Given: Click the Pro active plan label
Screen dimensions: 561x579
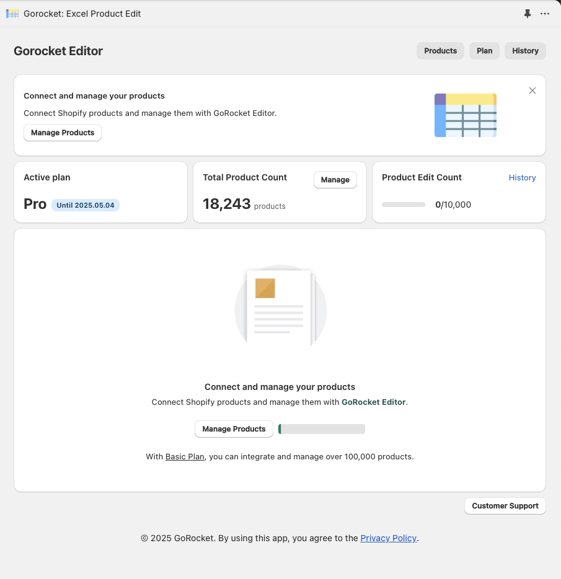Looking at the screenshot, I should 35,204.
